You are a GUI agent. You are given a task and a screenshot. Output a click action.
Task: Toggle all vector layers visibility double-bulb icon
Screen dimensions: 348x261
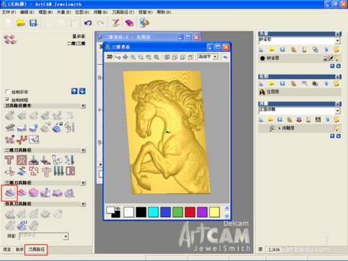[x=337, y=49]
